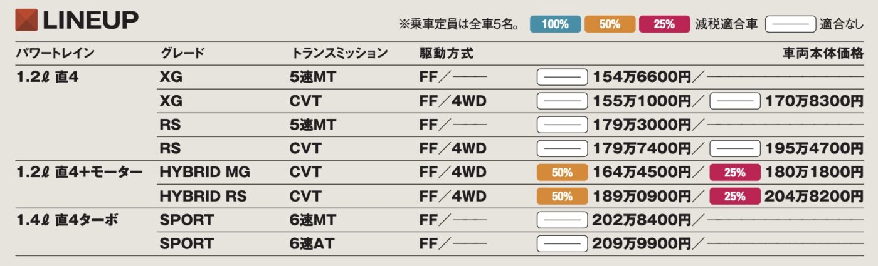Screen dimensions: 878x266
Task: Click the teal 100% legend badge
Action: (555, 24)
